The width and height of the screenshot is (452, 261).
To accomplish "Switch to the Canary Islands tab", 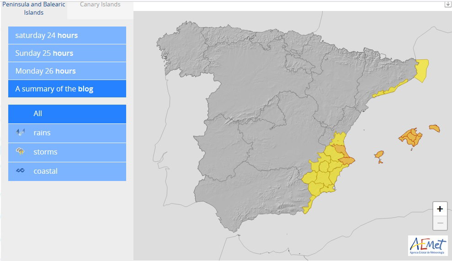I will (x=100, y=5).
